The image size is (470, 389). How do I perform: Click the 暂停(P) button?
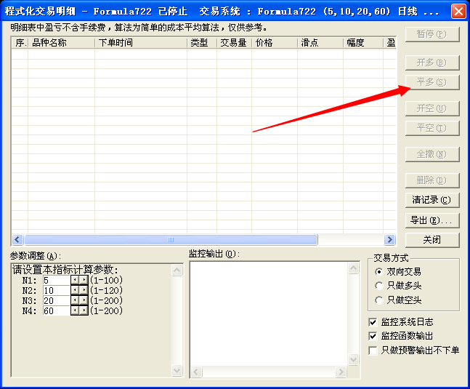point(432,34)
